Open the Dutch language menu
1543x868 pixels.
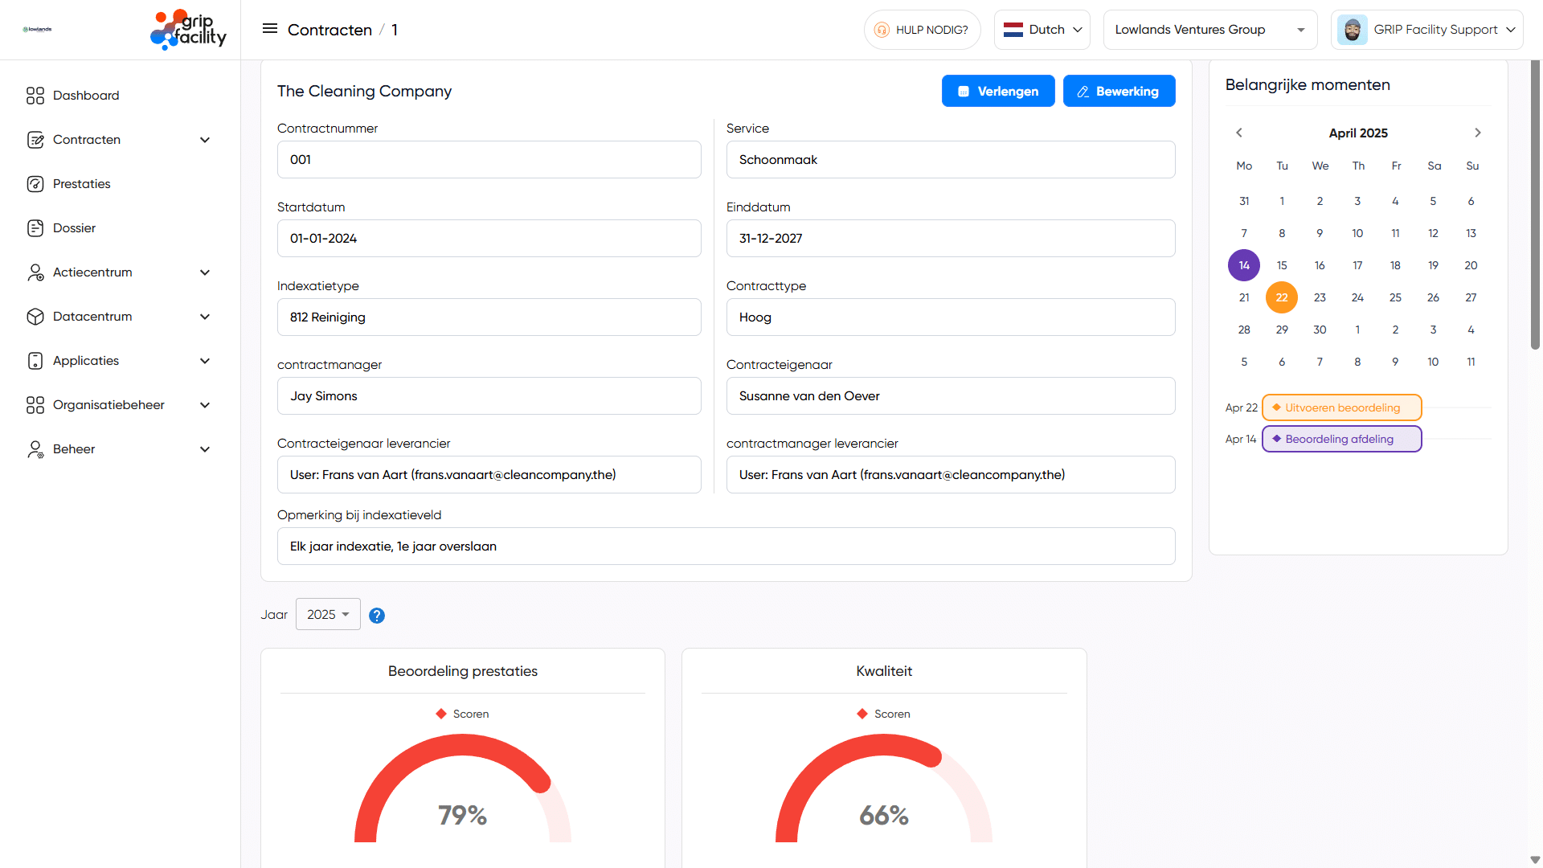1042,29
